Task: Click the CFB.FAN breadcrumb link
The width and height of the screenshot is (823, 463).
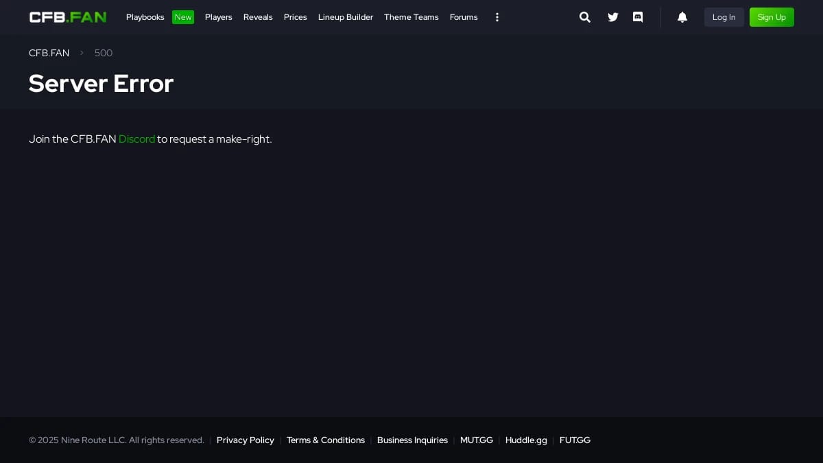Action: click(49, 53)
